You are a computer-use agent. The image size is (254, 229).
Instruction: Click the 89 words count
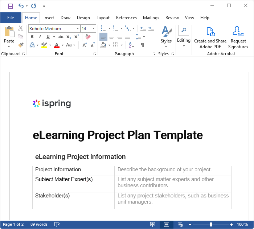39,224
